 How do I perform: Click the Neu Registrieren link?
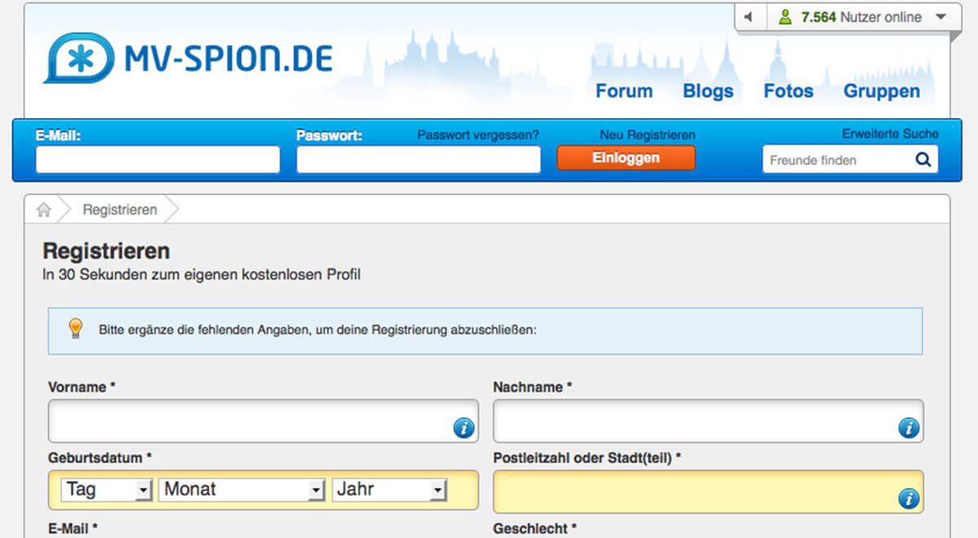[648, 135]
